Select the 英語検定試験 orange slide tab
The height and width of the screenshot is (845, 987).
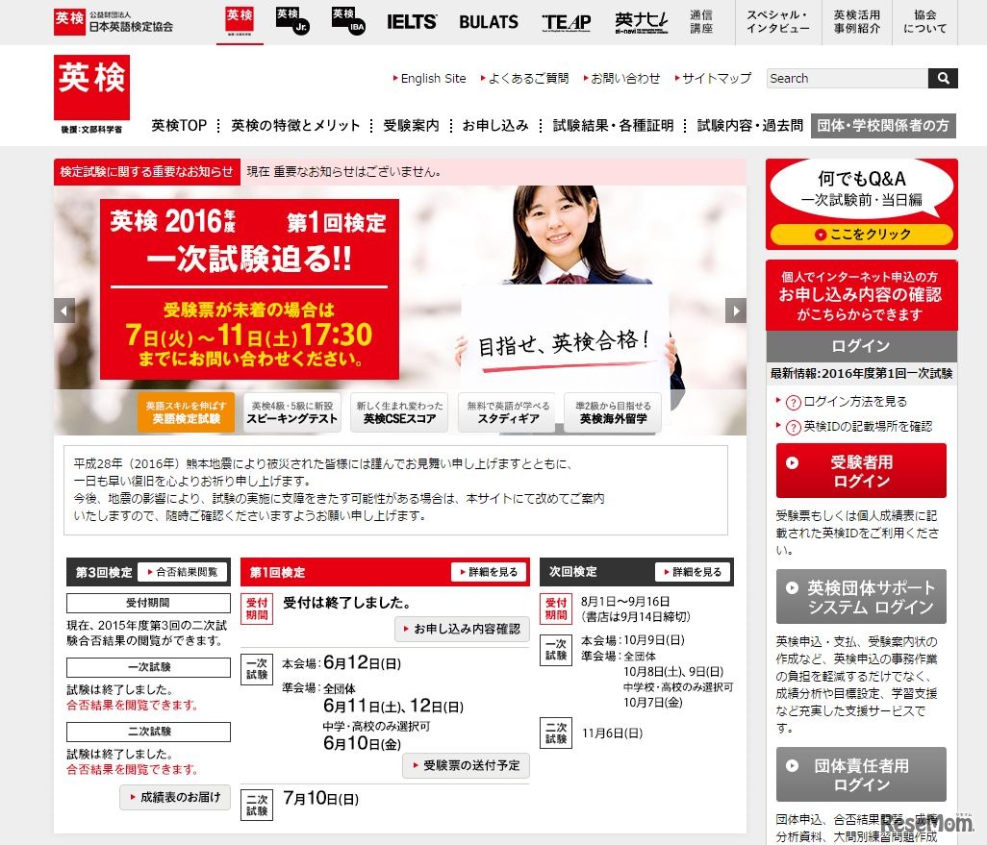187,412
